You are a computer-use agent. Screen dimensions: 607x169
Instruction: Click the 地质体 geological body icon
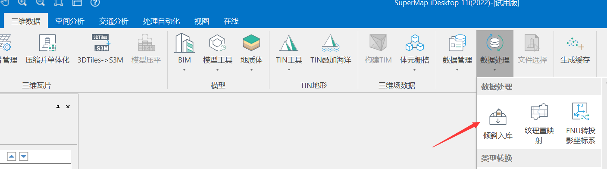click(251, 44)
